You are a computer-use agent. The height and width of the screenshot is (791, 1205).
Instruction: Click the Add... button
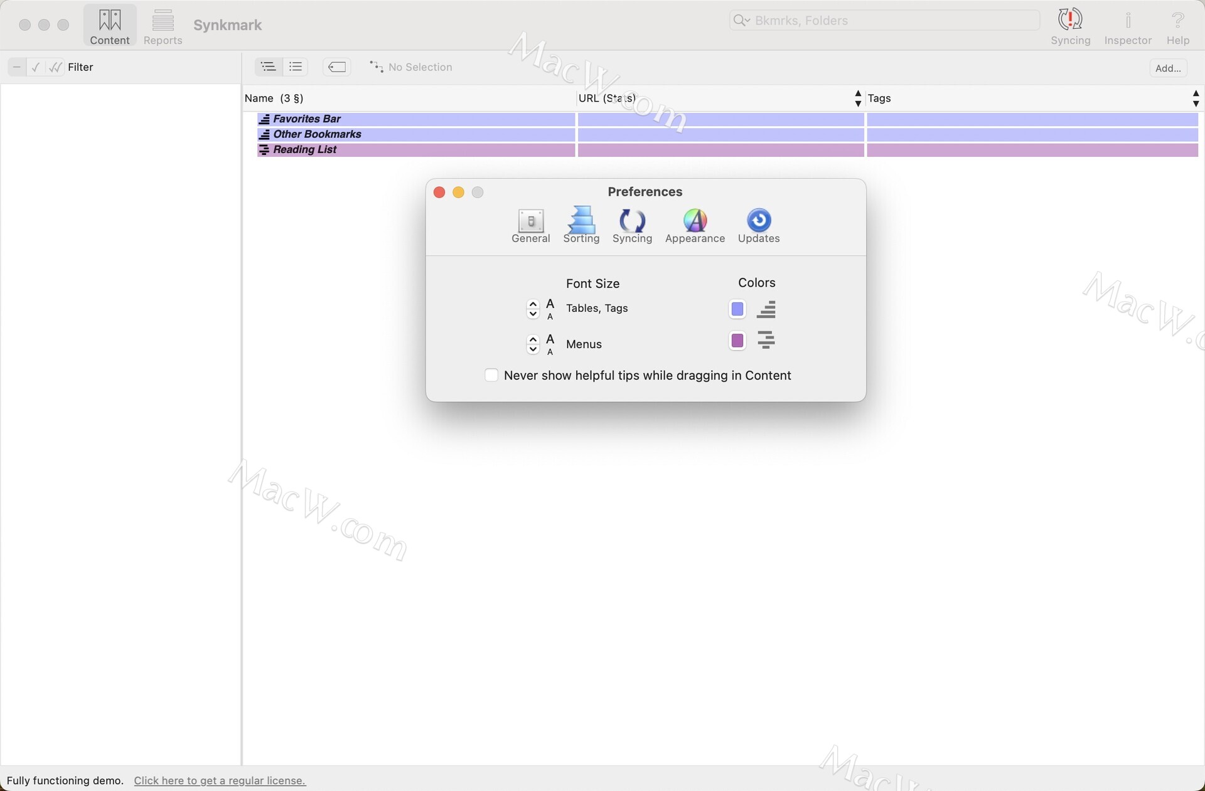point(1168,68)
